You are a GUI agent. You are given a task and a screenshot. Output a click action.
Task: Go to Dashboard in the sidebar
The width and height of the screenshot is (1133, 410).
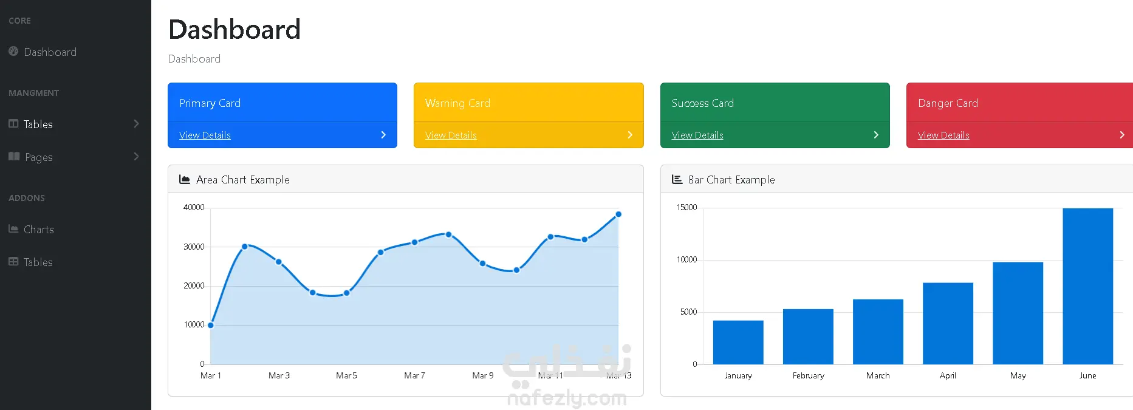[50, 52]
